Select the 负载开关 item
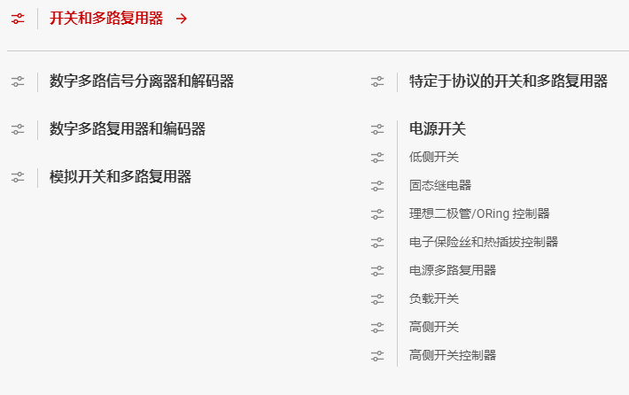Viewport: 629px width, 395px height. [x=434, y=298]
